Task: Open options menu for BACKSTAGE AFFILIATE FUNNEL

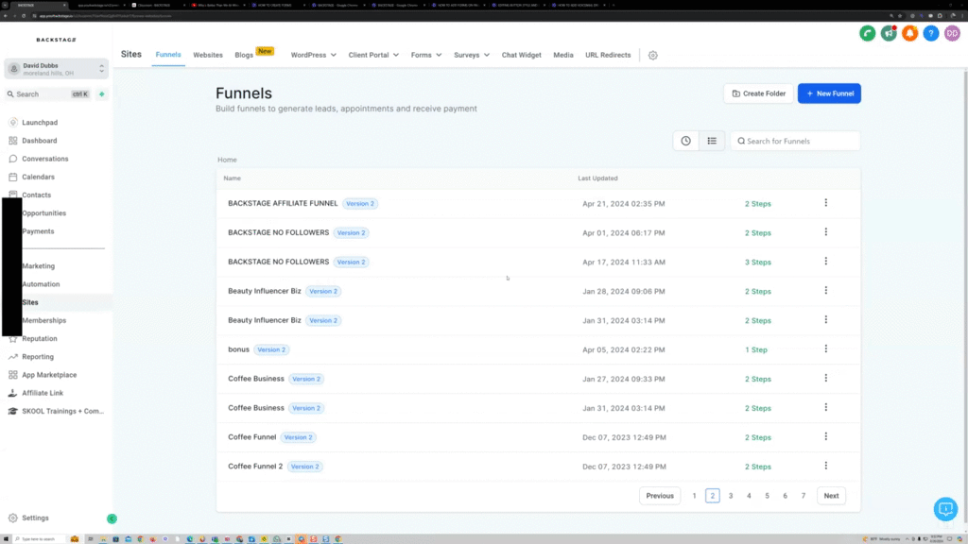Action: pos(825,203)
